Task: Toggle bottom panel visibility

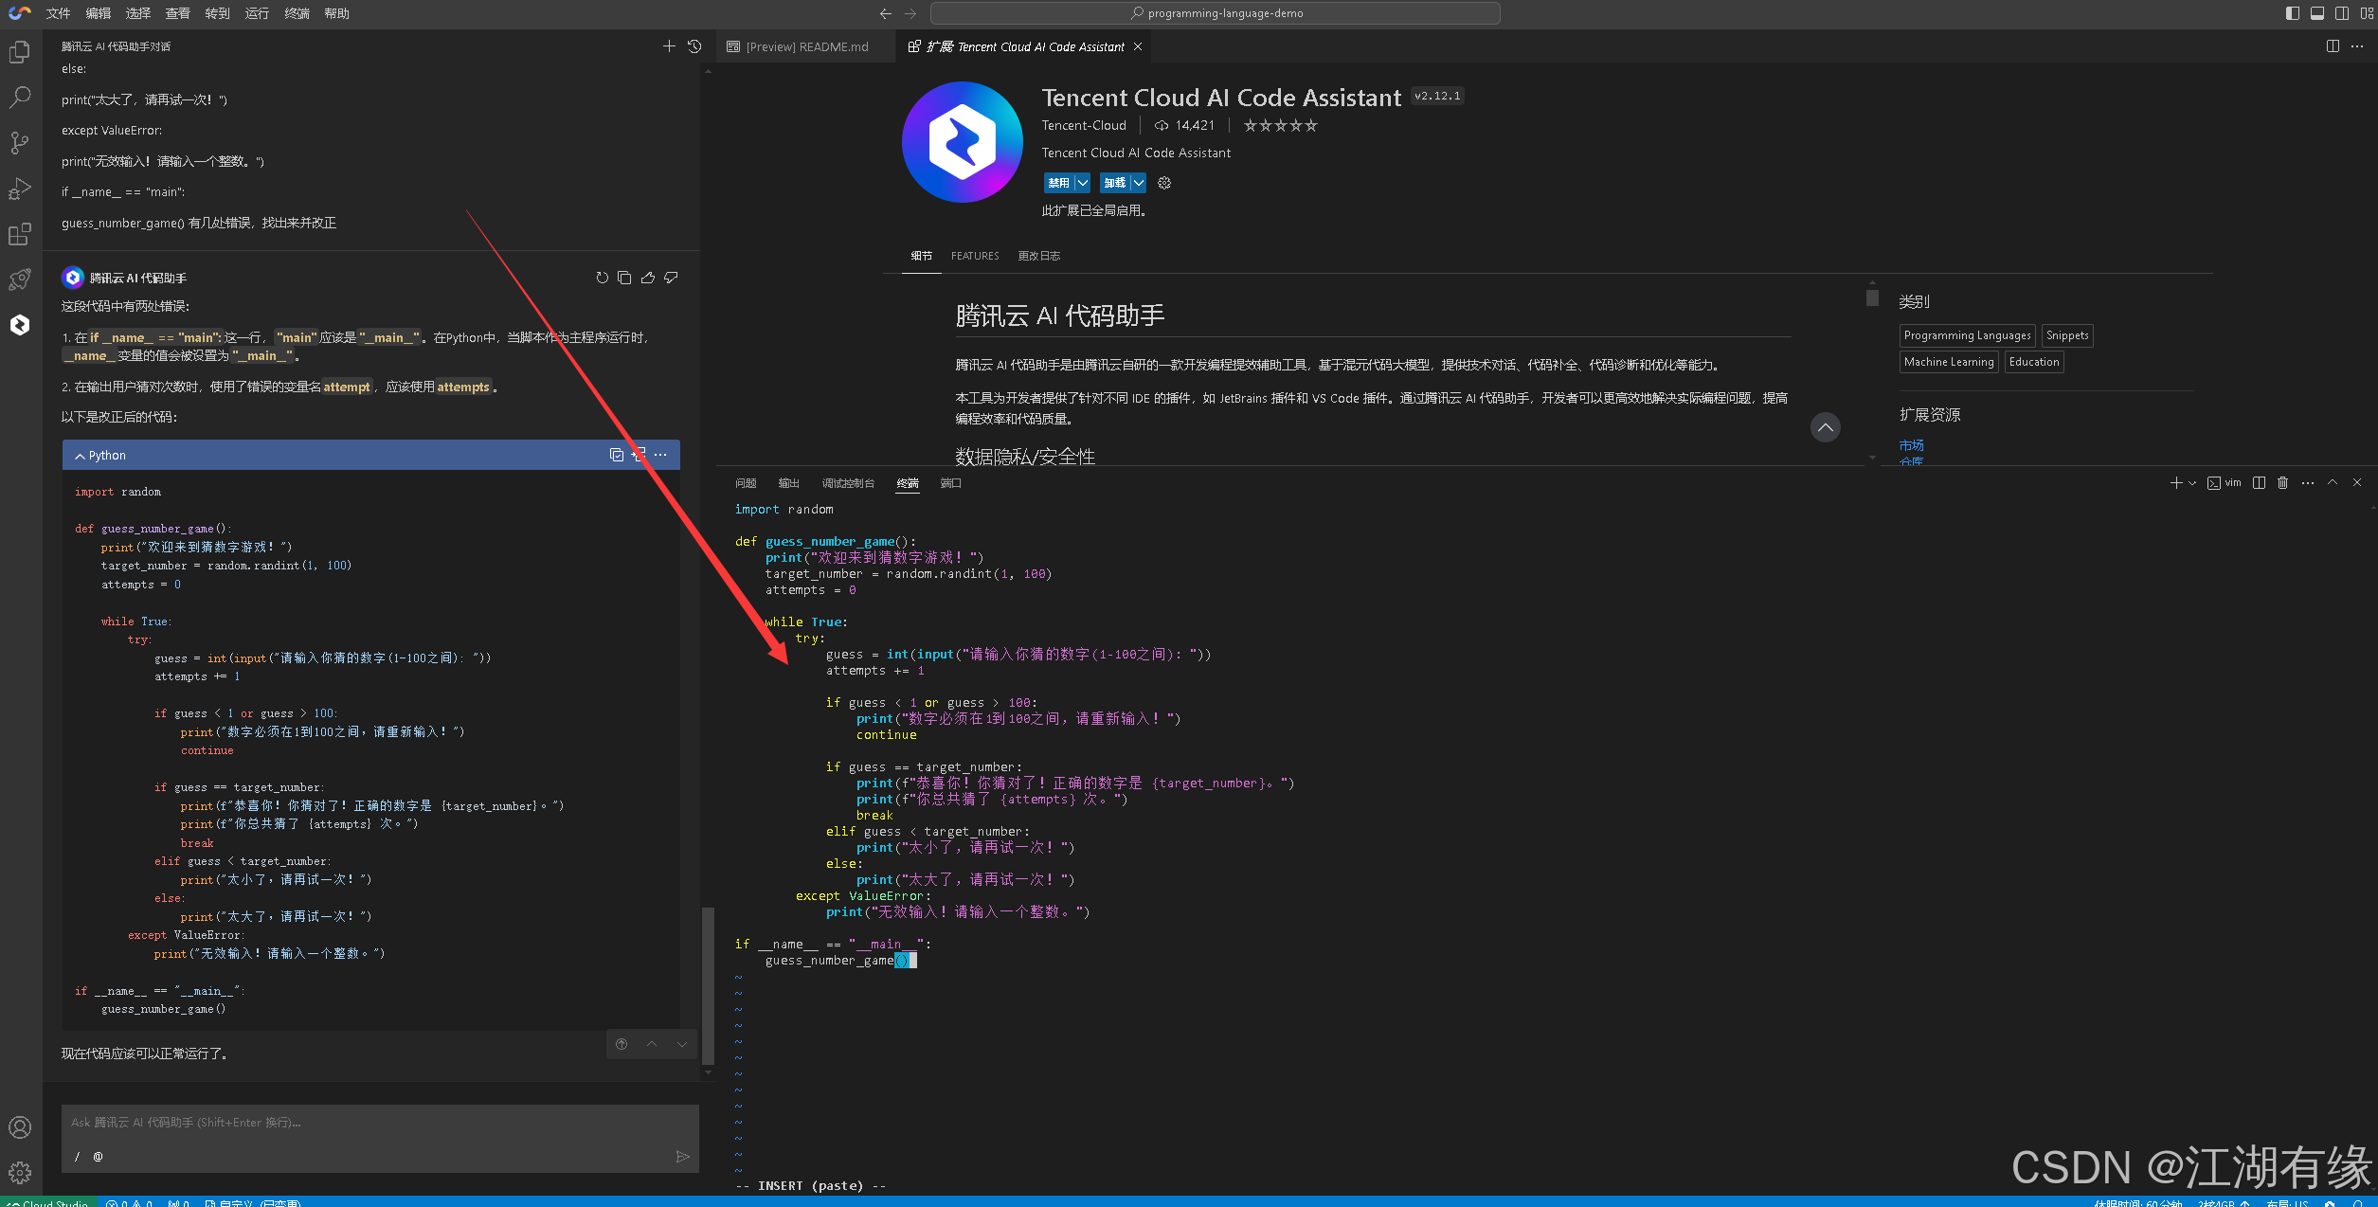Action: pos(2317,13)
